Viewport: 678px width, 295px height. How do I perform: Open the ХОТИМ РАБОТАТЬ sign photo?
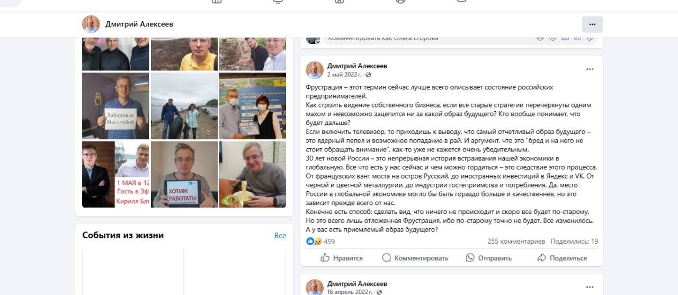[184, 174]
